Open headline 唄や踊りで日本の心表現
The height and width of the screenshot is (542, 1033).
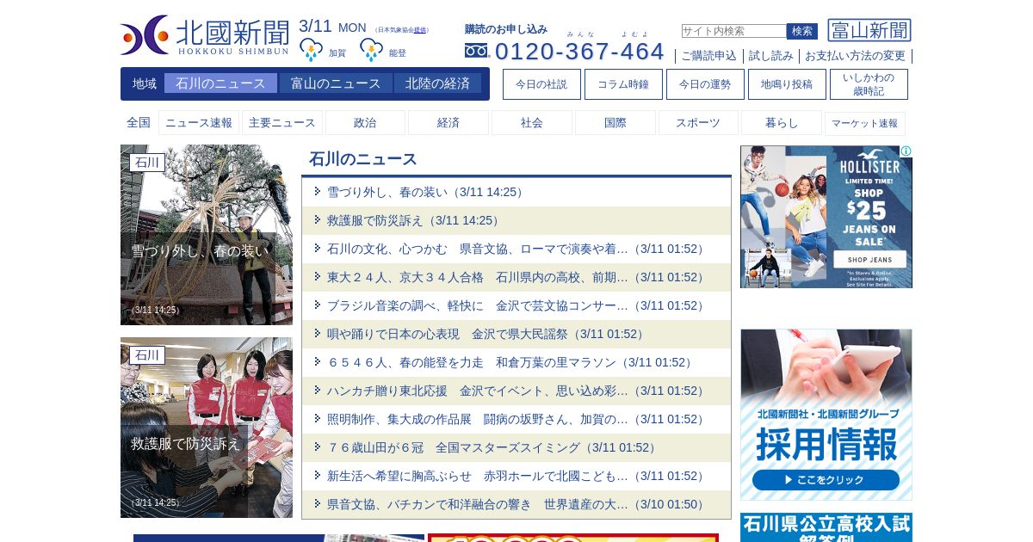tap(486, 334)
